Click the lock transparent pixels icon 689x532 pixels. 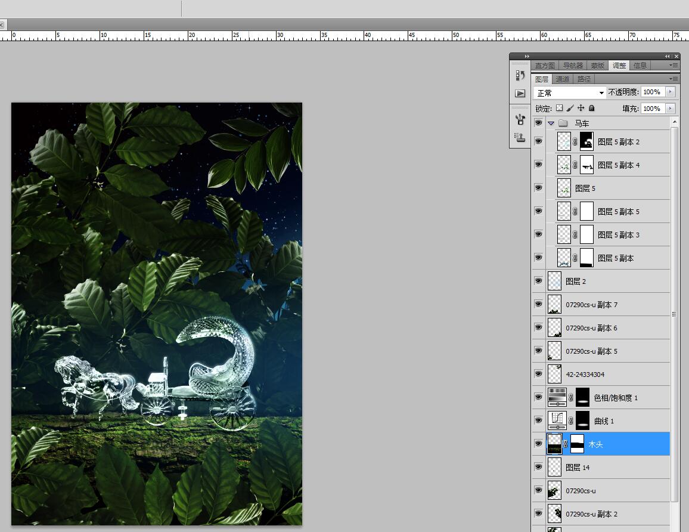click(x=559, y=108)
